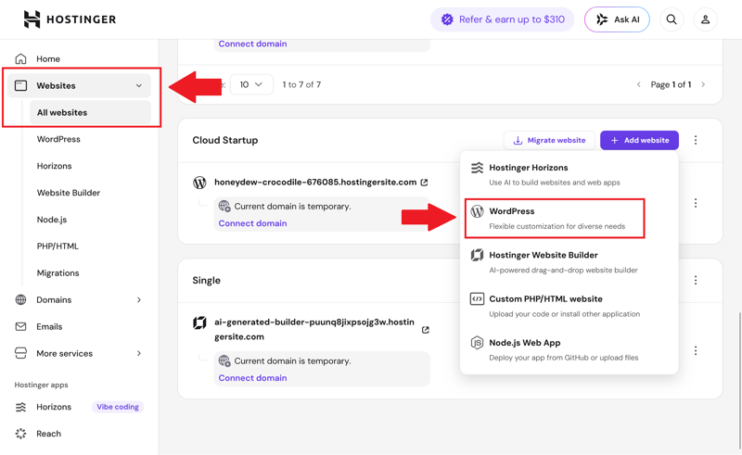
Task: Click Connect domain under ai-generated-builder site
Action: pyautogui.click(x=252, y=378)
